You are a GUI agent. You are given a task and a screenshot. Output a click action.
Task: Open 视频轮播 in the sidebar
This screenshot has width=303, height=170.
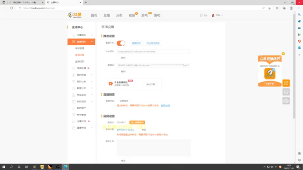click(81, 68)
